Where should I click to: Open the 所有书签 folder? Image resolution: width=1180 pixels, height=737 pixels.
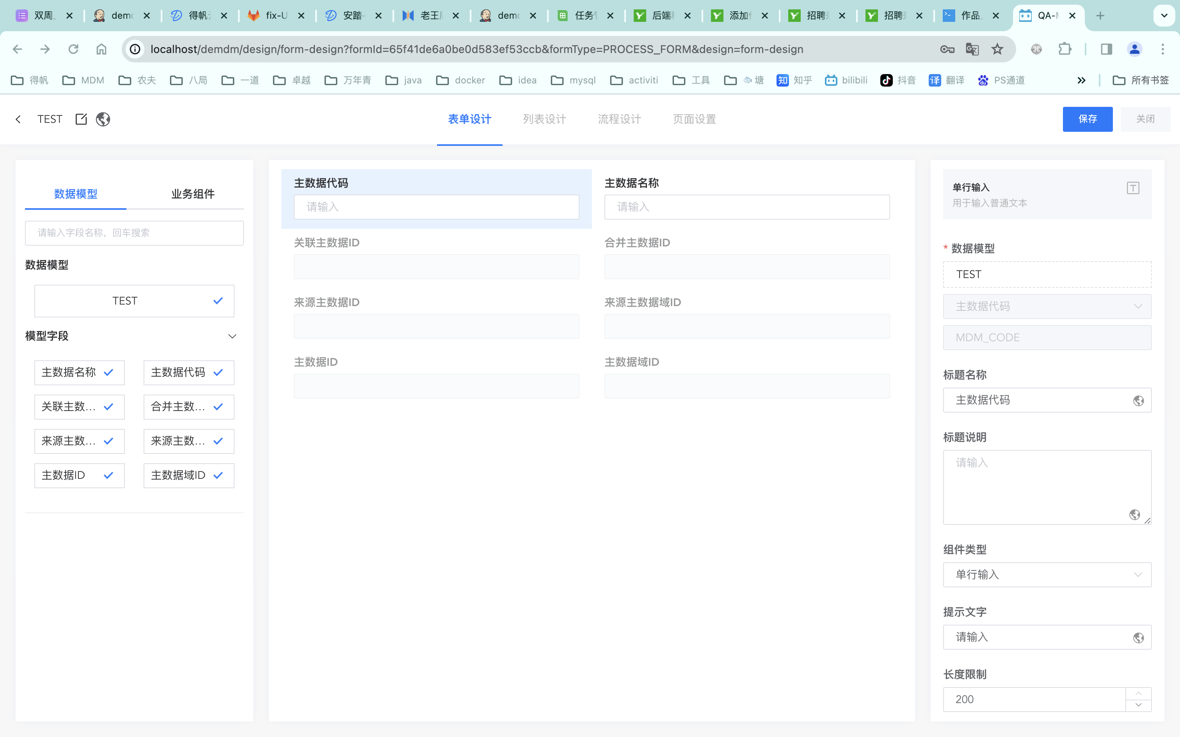tap(1141, 80)
